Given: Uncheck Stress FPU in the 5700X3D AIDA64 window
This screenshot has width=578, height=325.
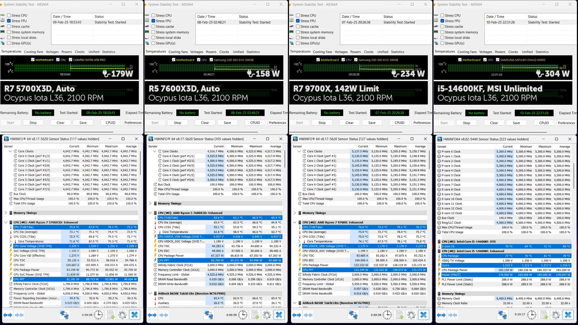Looking at the screenshot, I should click(x=9, y=21).
